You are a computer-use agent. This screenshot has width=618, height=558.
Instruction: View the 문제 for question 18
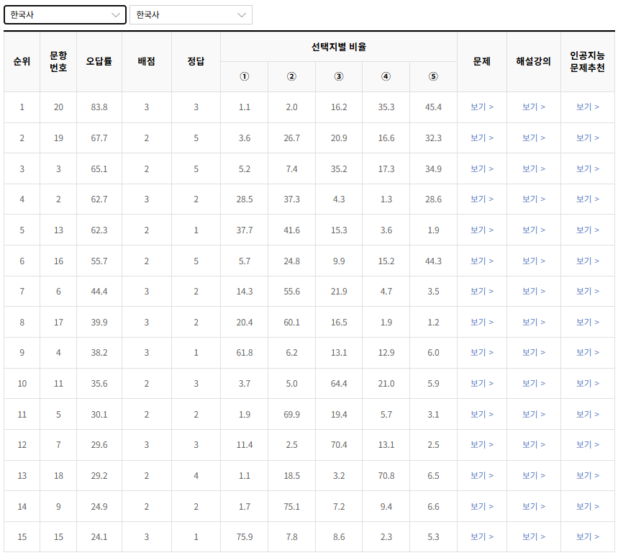[x=482, y=475]
